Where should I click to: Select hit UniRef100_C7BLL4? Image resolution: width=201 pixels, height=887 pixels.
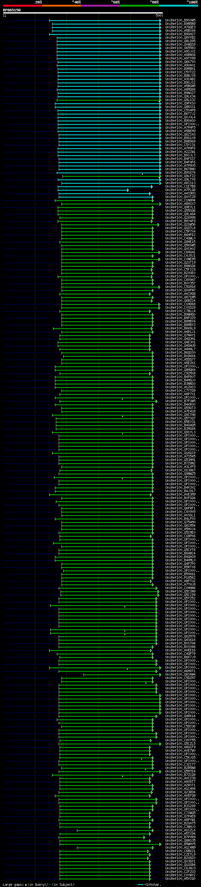click(x=180, y=311)
